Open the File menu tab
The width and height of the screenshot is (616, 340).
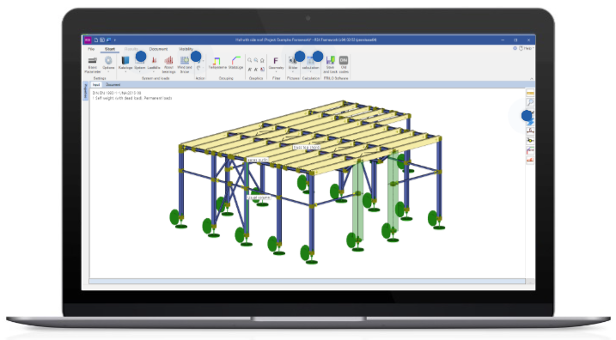[x=91, y=49]
